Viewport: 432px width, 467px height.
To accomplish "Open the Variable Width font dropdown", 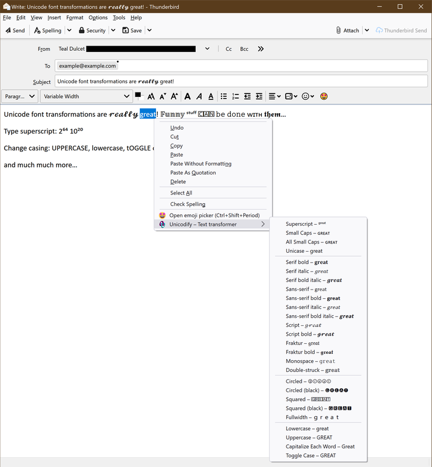I will coord(86,96).
